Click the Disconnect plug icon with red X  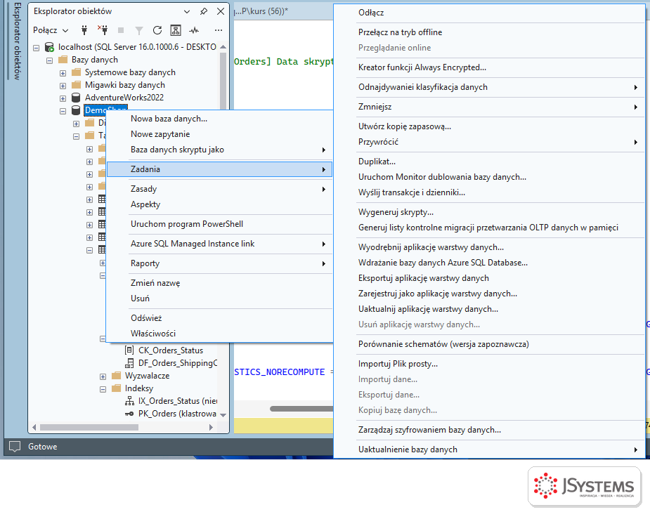103,29
